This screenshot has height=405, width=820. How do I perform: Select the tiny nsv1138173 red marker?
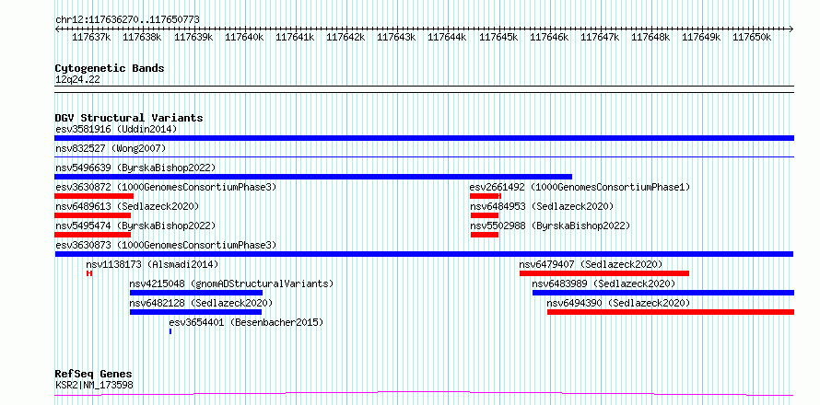point(89,273)
